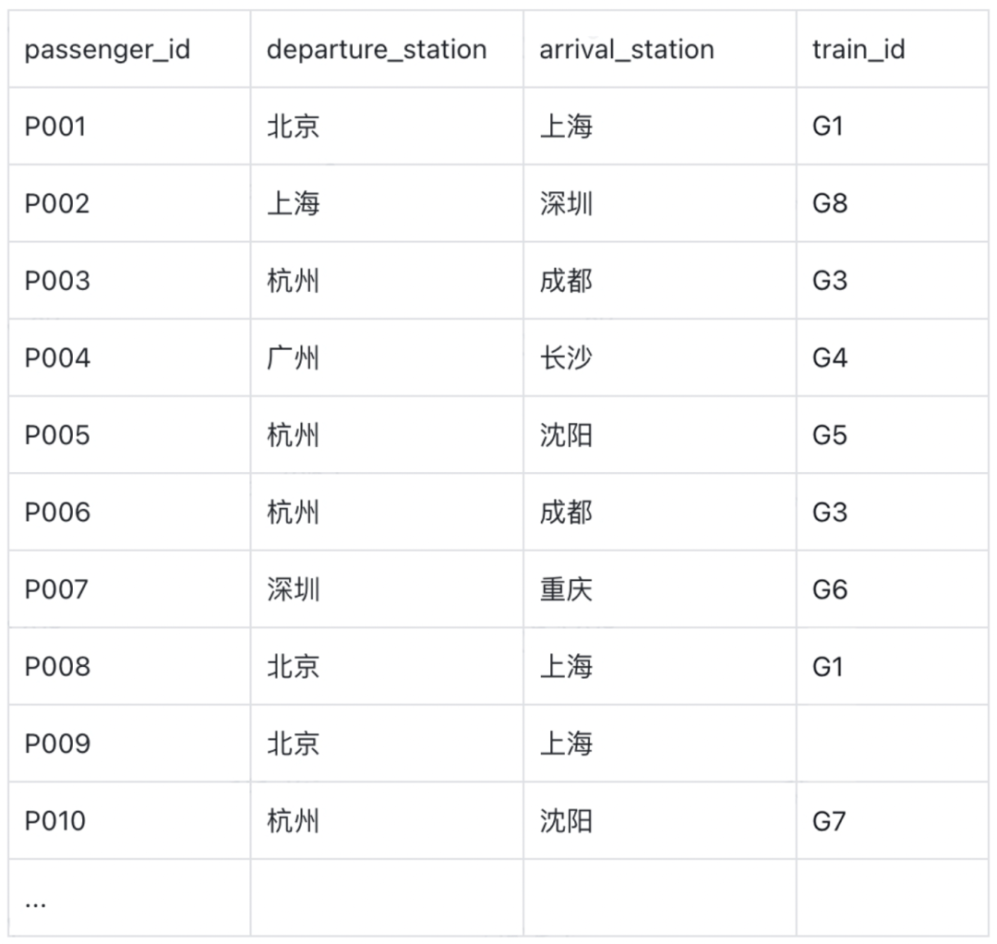Click the G6 train ID cell
Screen dimensions: 997x944
point(830,589)
